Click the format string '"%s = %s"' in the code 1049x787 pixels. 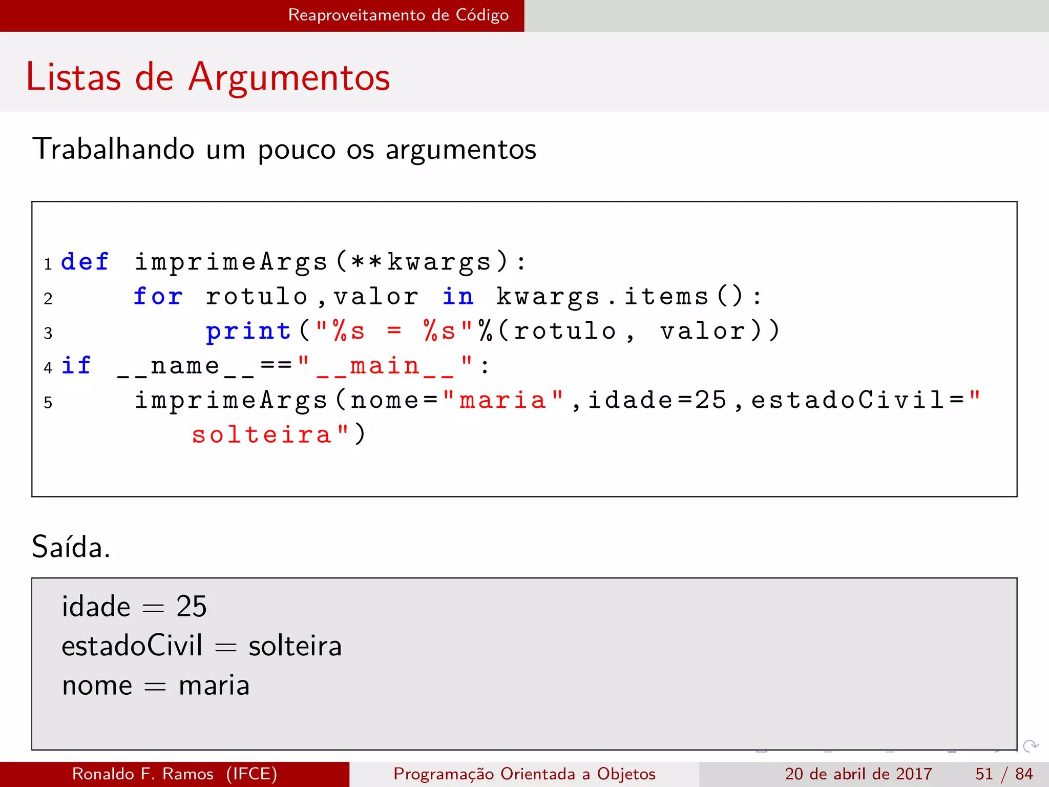(x=393, y=331)
